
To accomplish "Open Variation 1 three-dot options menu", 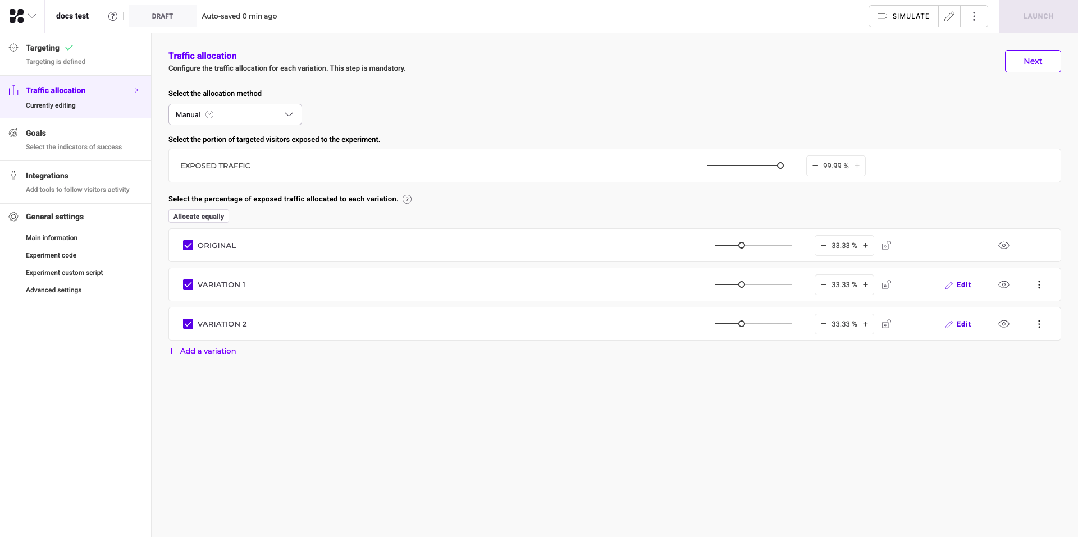I will 1039,284.
